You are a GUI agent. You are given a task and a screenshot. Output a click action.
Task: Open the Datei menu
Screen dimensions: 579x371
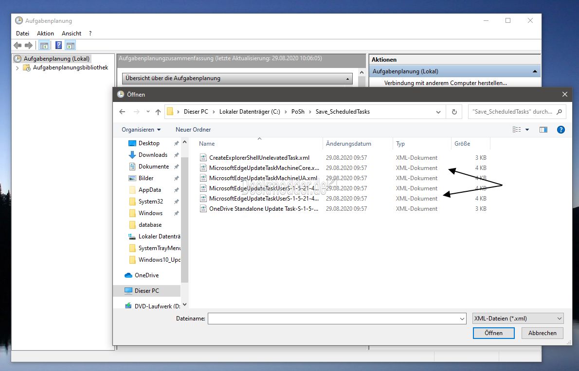22,34
